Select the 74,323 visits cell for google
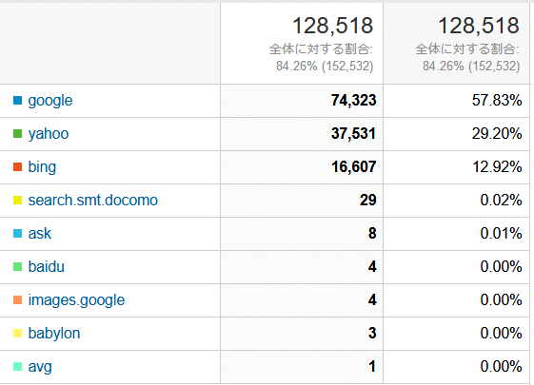This screenshot has width=534, height=385. click(302, 101)
